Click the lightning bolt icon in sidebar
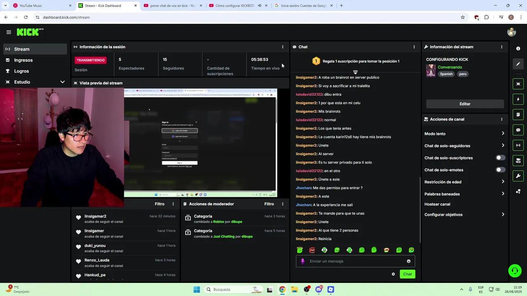Viewport: 527px width, 296px height. tap(518, 99)
